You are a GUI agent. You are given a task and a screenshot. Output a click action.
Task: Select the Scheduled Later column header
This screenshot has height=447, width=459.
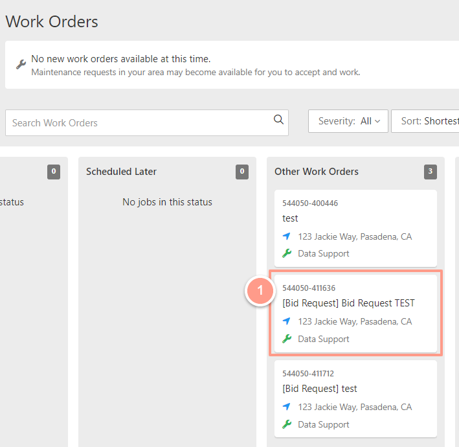click(x=121, y=172)
